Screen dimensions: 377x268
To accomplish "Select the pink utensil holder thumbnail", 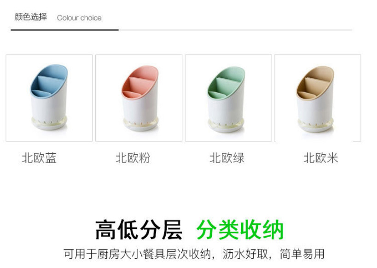I will tap(139, 98).
